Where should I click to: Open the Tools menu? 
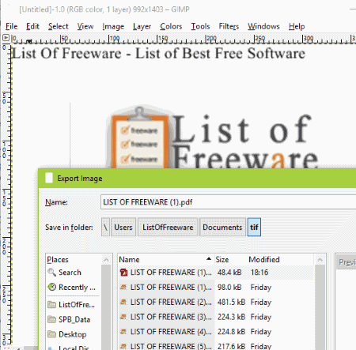(x=200, y=26)
